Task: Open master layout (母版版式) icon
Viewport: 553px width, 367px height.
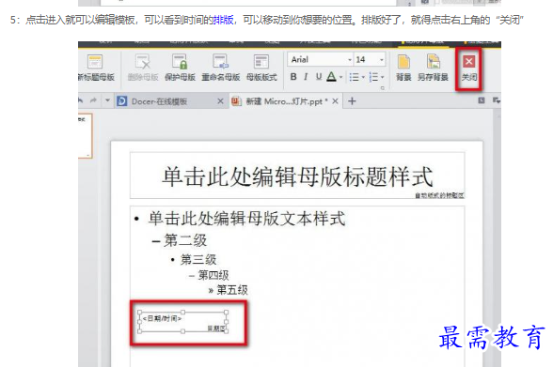Action: pos(261,62)
